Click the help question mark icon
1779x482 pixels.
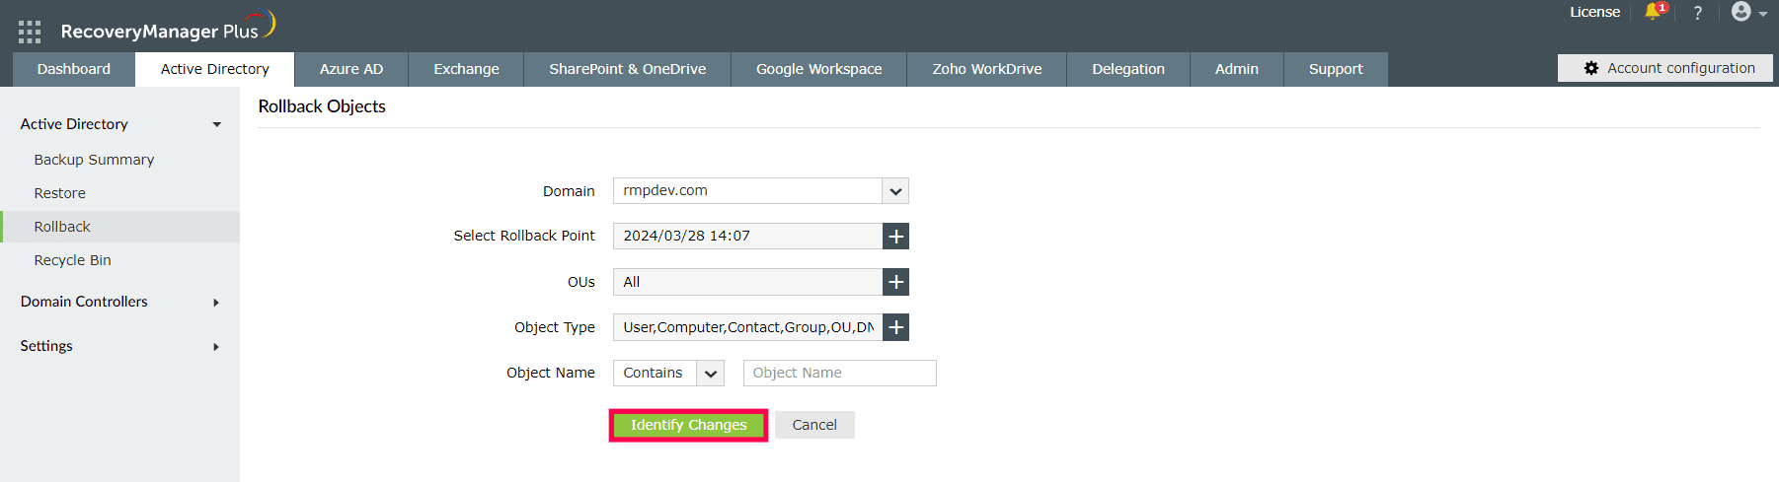1698,13
